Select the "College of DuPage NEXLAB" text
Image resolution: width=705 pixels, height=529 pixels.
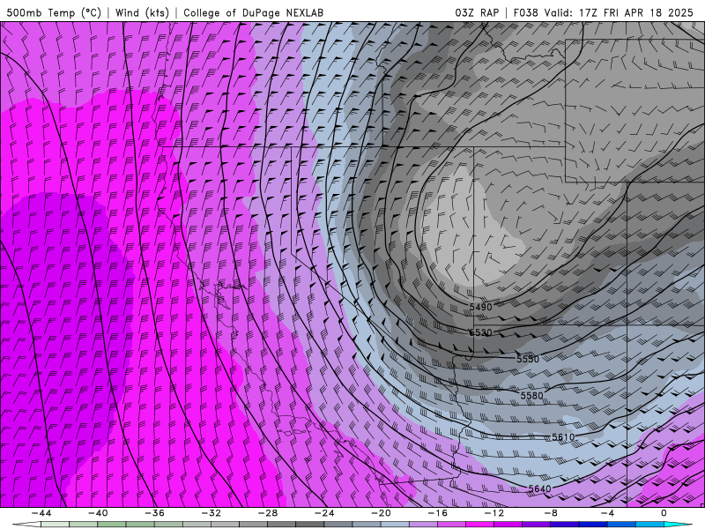point(253,12)
